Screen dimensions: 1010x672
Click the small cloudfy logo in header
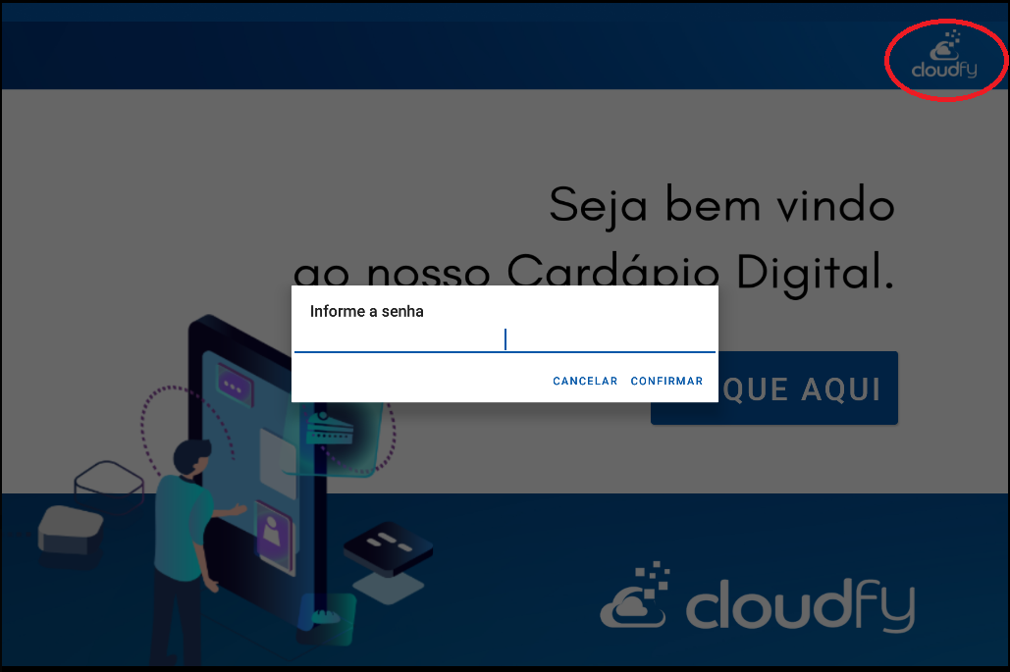tap(944, 55)
